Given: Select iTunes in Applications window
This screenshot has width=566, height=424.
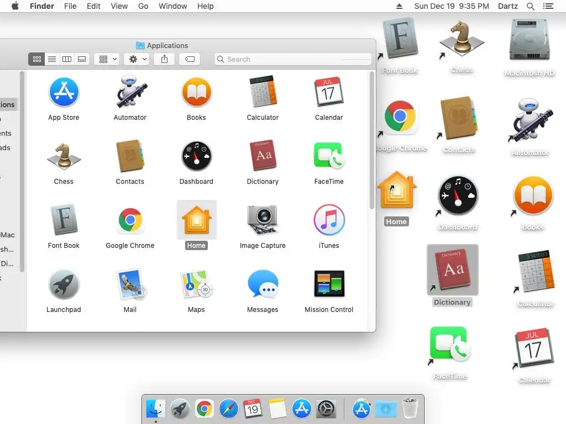Looking at the screenshot, I should click(329, 220).
